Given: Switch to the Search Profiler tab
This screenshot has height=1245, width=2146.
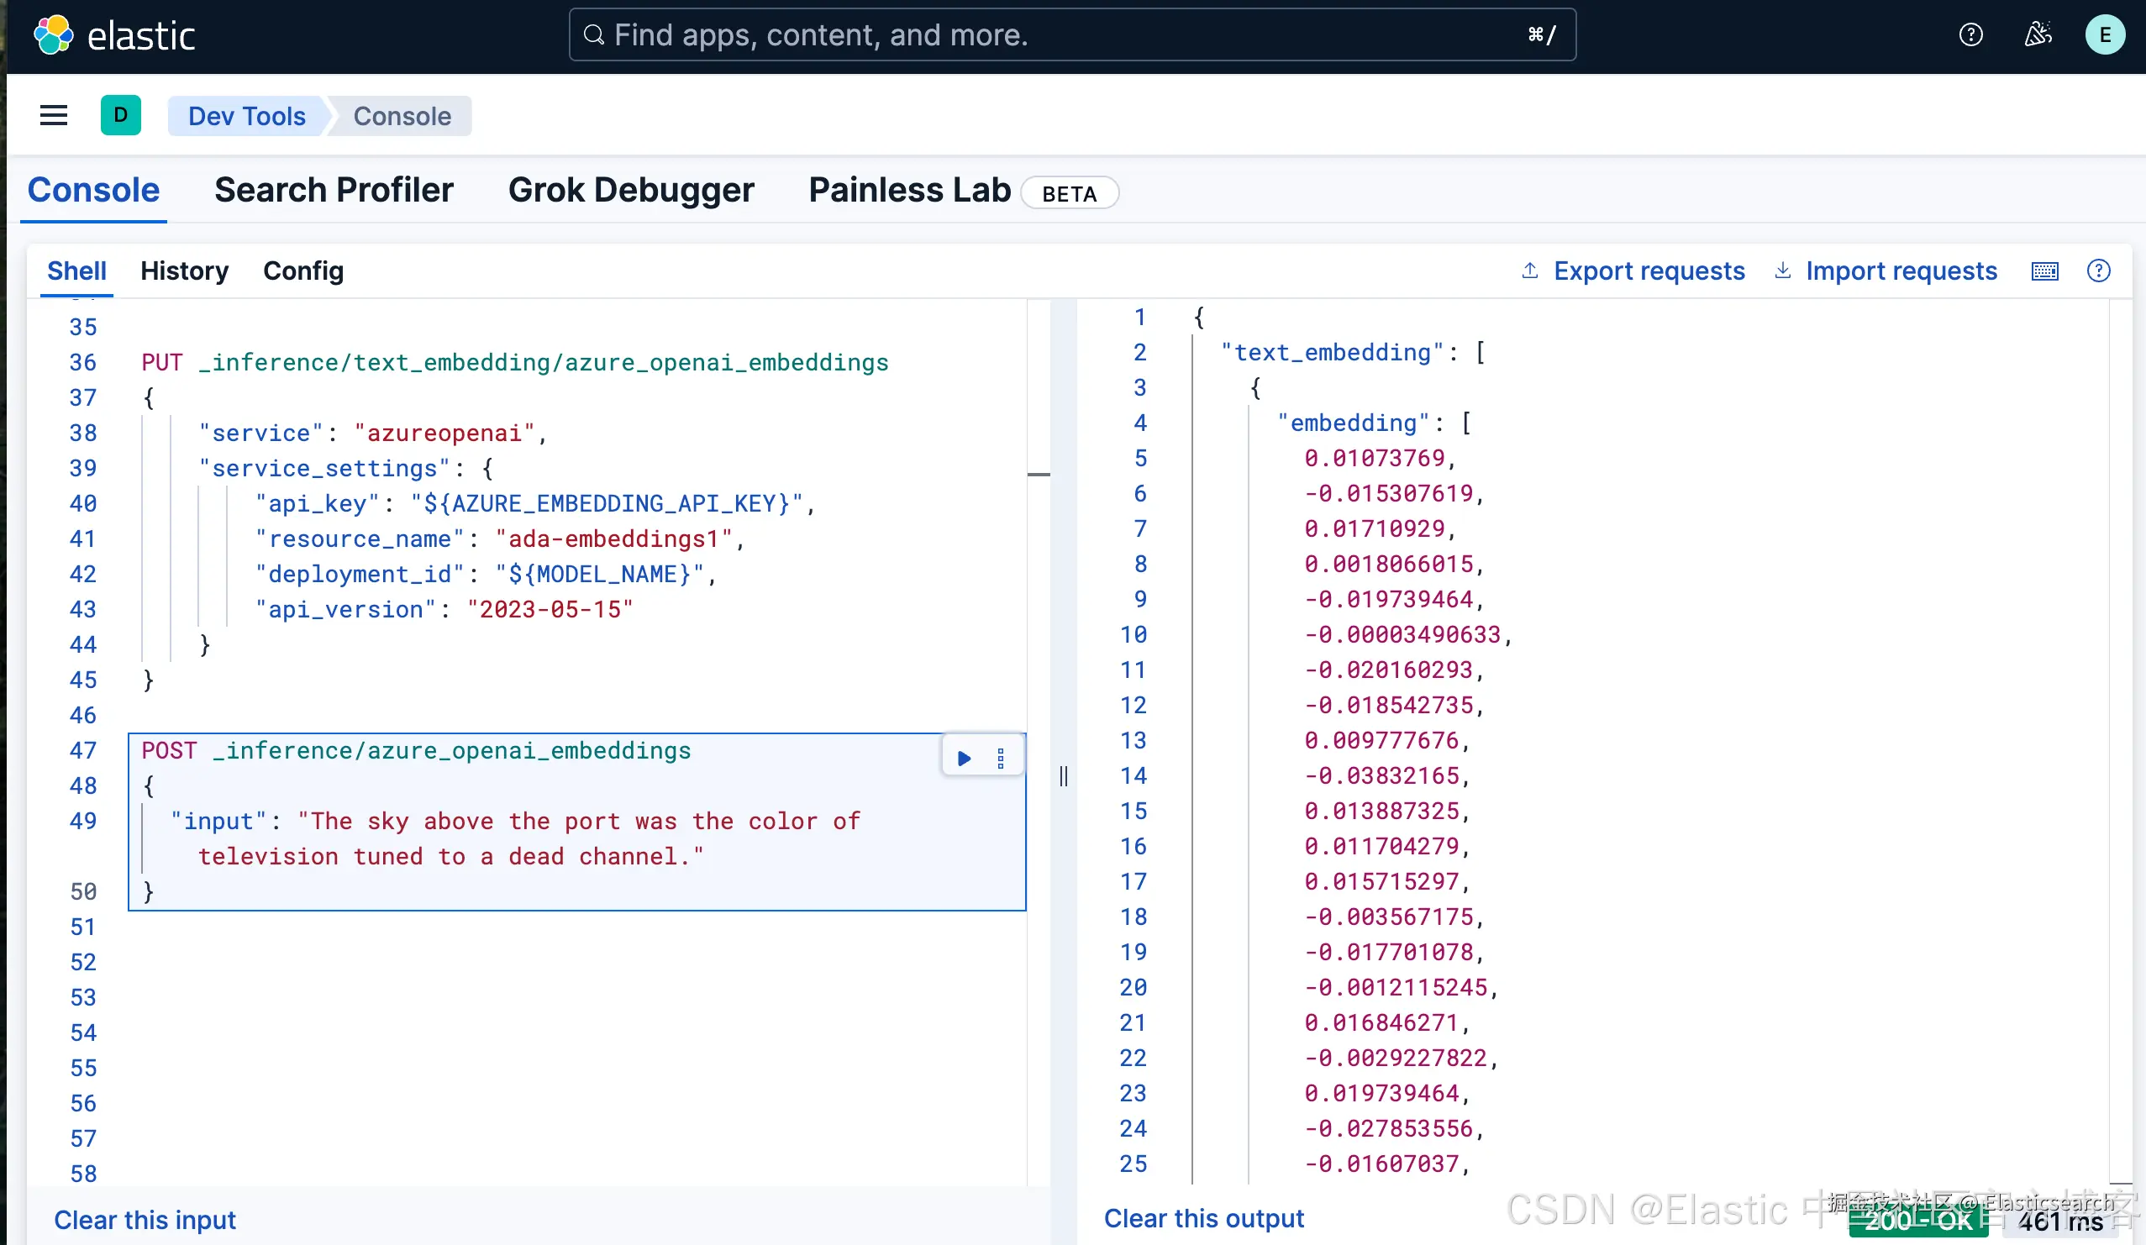Looking at the screenshot, I should pos(334,190).
